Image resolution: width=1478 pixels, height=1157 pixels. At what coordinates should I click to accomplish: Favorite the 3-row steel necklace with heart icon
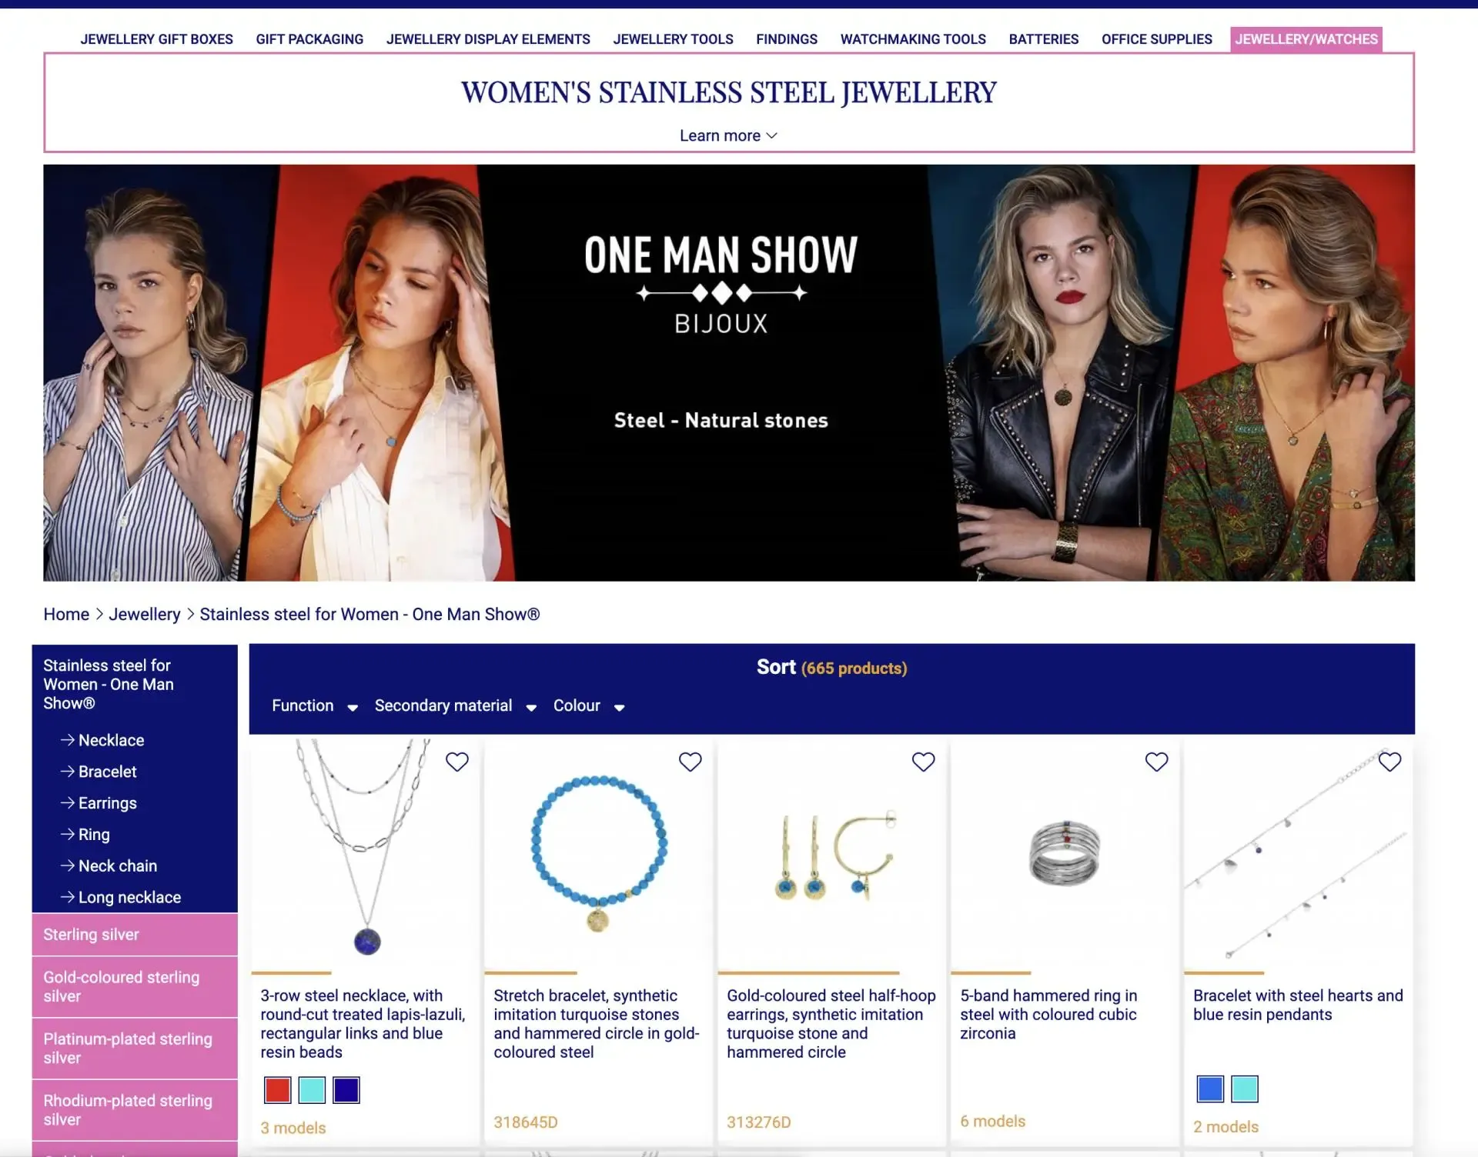(x=457, y=762)
